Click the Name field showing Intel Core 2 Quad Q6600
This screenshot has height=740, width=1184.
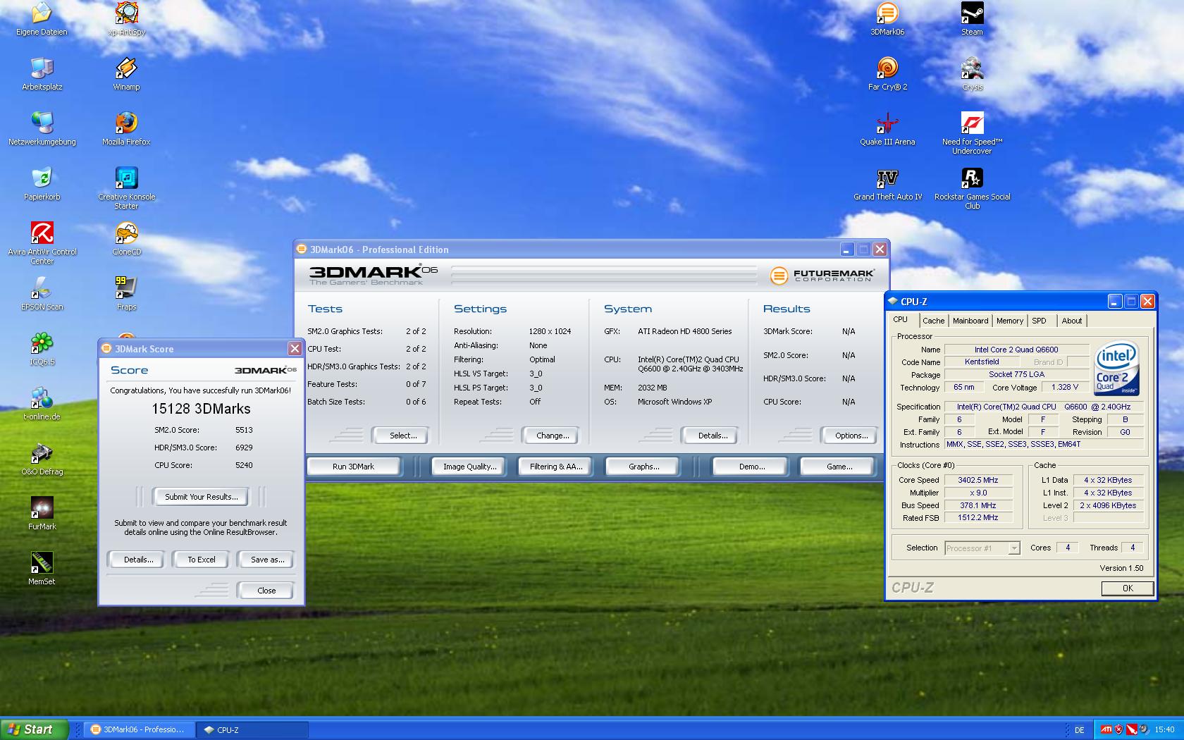[1016, 350]
